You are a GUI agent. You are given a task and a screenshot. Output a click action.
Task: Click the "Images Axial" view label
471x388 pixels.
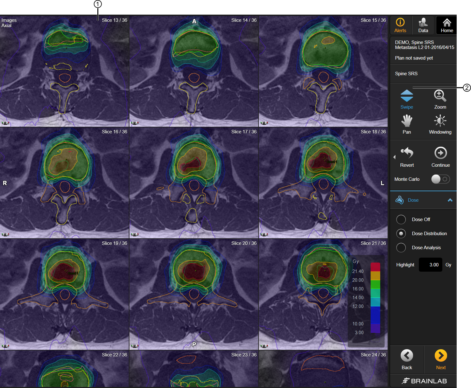click(x=9, y=23)
